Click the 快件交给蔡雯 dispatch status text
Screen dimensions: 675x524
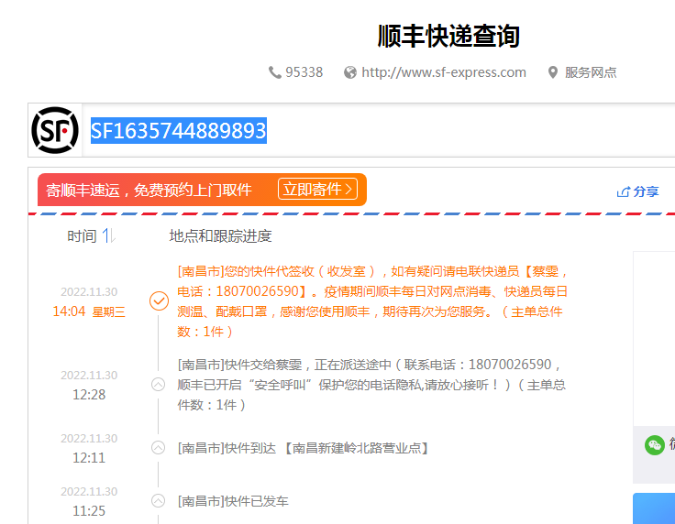coord(371,385)
